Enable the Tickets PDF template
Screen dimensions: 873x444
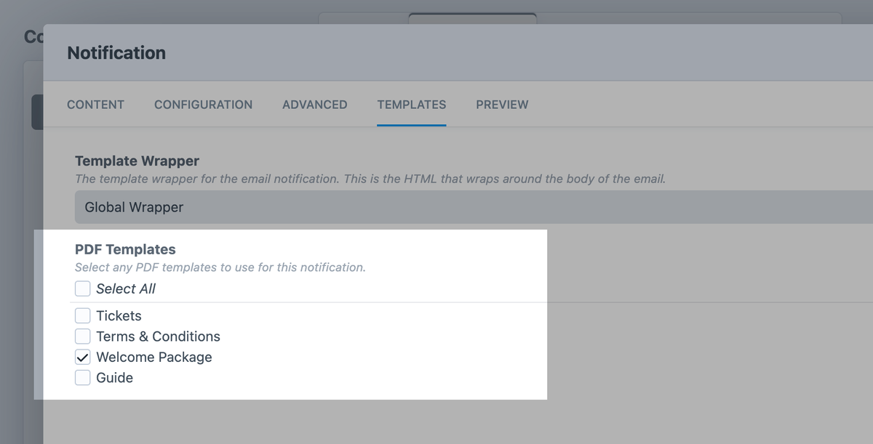pos(83,315)
